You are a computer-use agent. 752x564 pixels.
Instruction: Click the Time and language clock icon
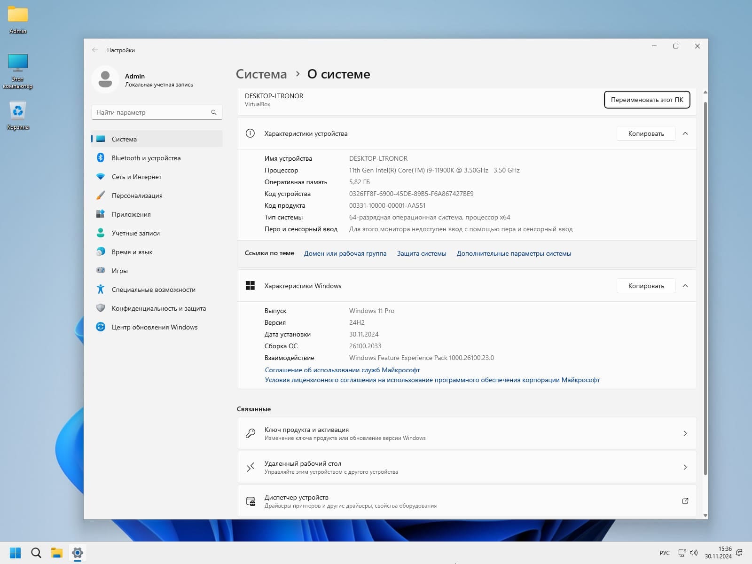click(x=101, y=252)
